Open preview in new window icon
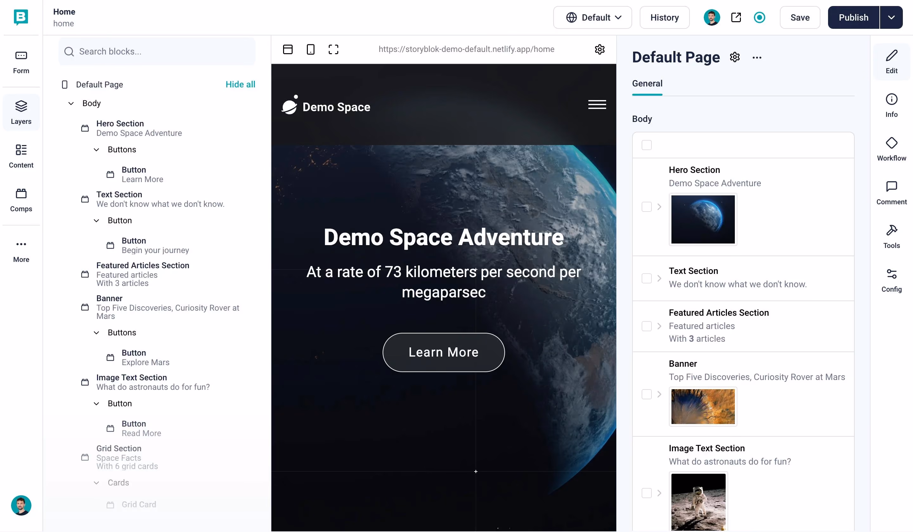Viewport: 913px width, 532px height. (736, 17)
